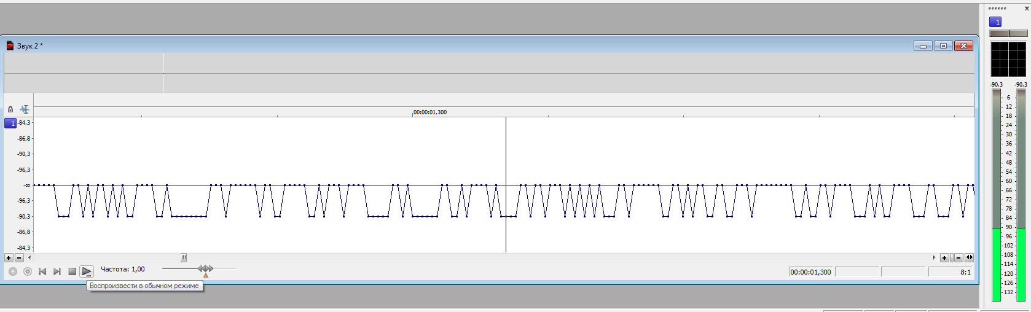
Task: Click the lock icon above the waveform
Action: [x=10, y=109]
